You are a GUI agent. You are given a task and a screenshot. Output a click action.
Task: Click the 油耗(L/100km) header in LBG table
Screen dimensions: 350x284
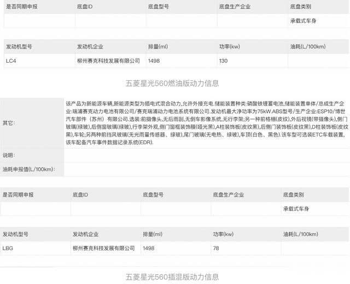coord(301,234)
